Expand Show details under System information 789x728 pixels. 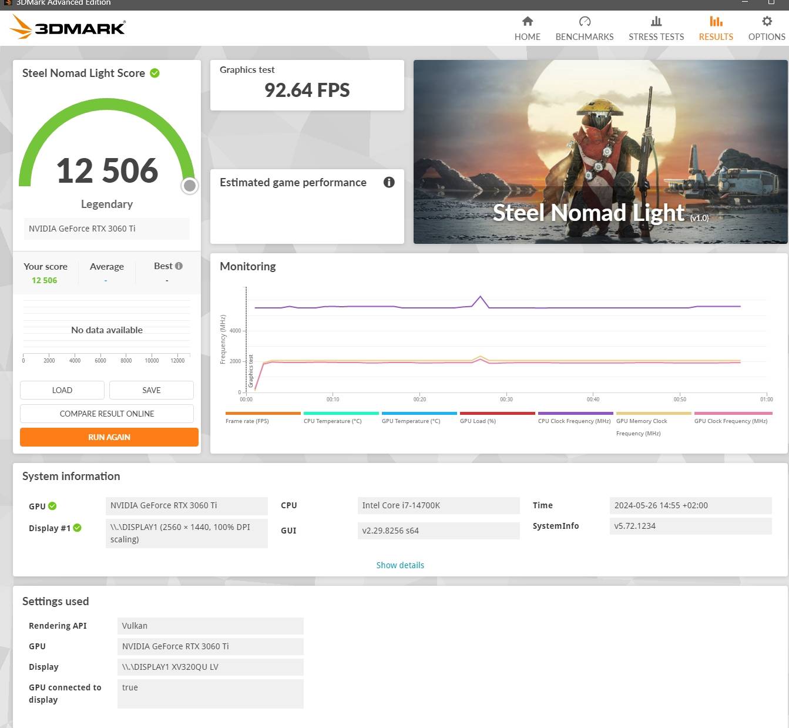[x=400, y=565]
